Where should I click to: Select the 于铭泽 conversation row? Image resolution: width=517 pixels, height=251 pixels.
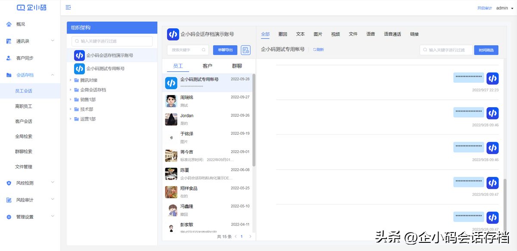pos(207,137)
